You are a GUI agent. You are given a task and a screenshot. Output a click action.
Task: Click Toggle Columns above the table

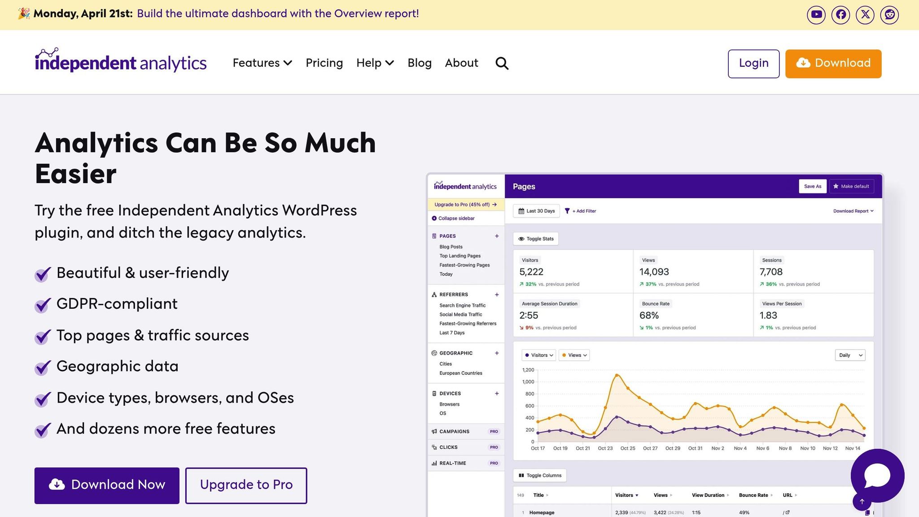pos(540,475)
